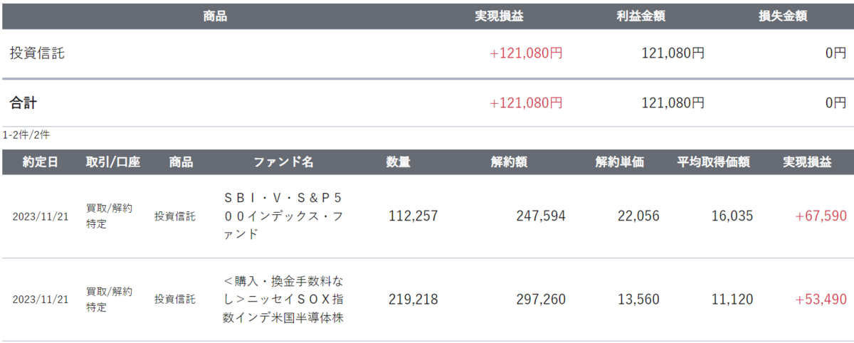854x343 pixels.
Task: Click the 数量 column header
Action: [x=398, y=162]
